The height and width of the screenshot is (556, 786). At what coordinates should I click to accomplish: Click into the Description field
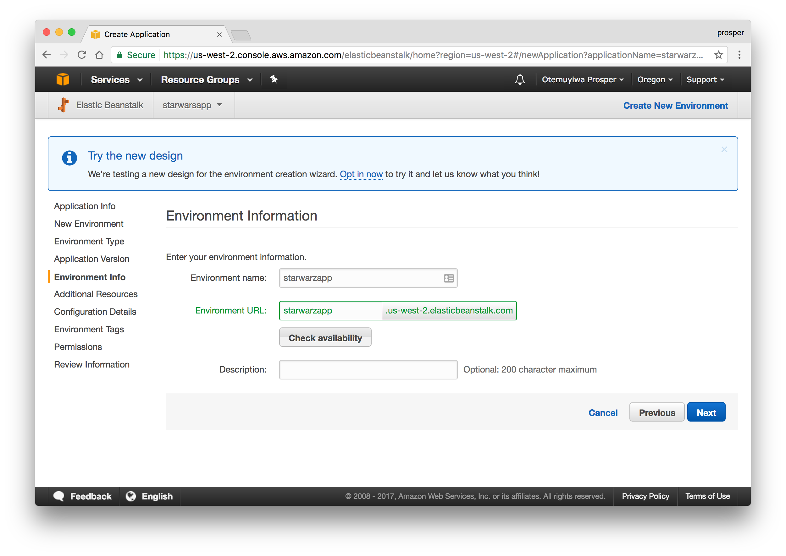point(368,369)
